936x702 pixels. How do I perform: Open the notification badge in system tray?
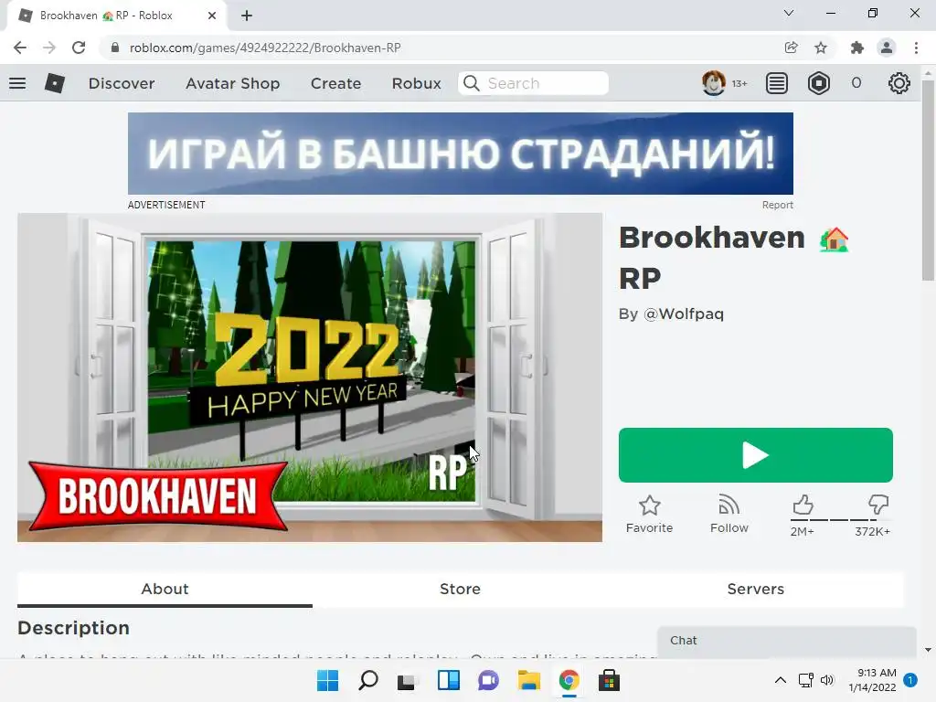(x=910, y=680)
